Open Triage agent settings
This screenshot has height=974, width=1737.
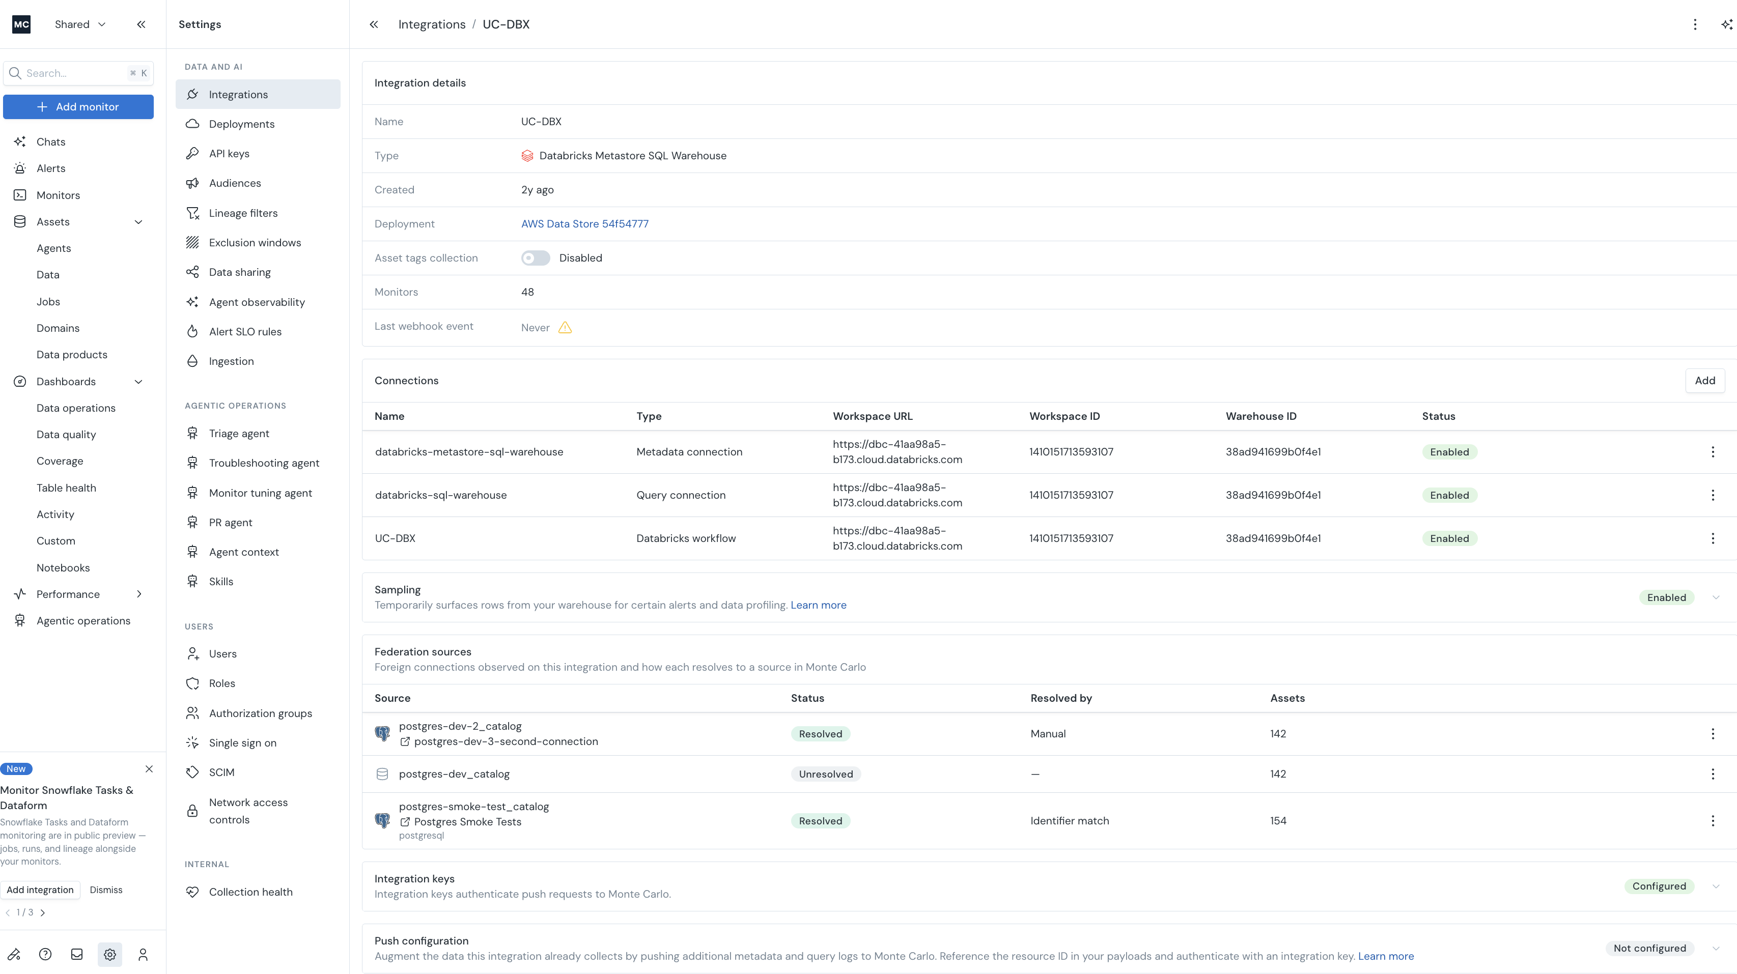coord(258,434)
